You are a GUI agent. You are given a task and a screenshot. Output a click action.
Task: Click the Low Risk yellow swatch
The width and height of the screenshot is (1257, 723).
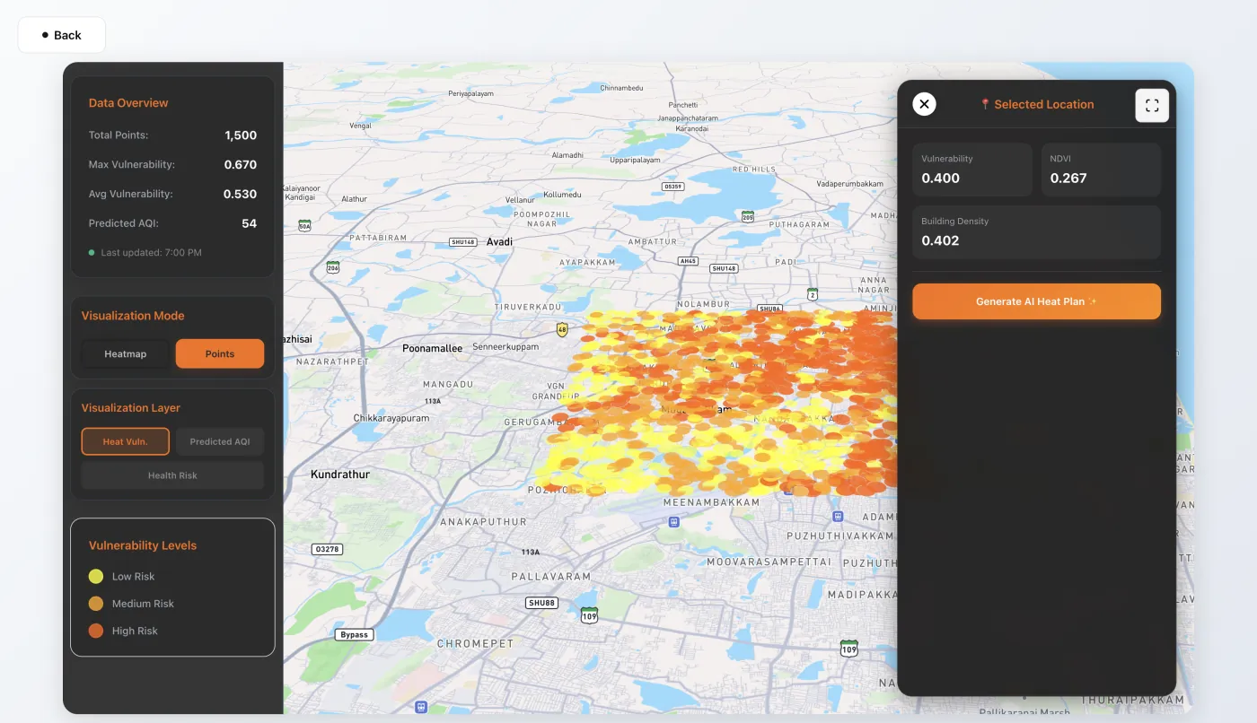point(96,577)
